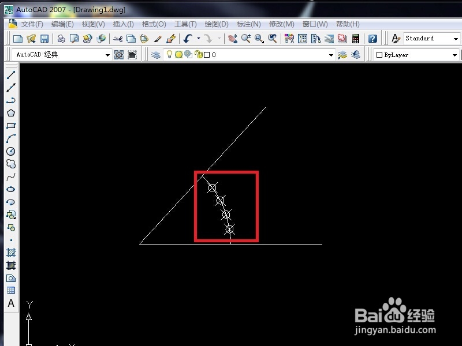Activate Zoom Window tool
462x346 pixels.
click(259, 39)
